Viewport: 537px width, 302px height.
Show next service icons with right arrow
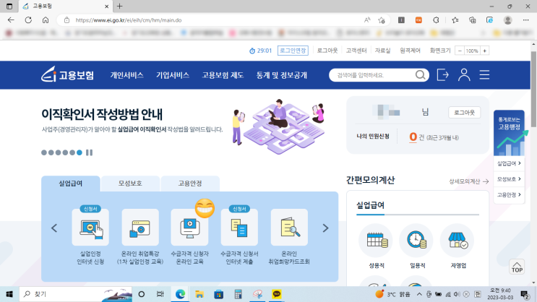pos(325,228)
